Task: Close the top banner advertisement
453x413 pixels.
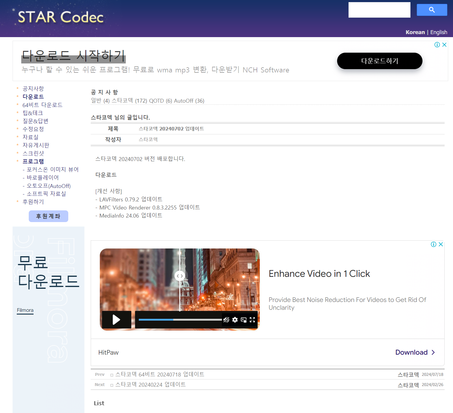Action: (x=444, y=45)
